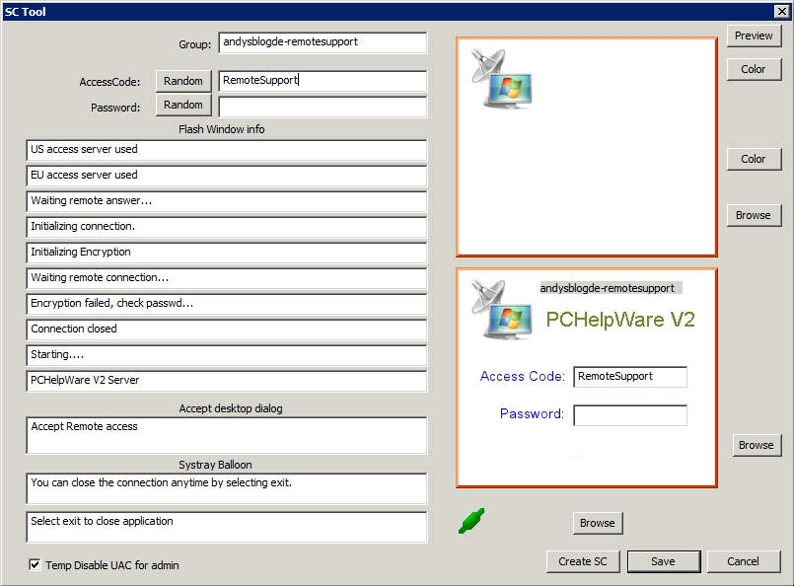Close the SC Tool window

[x=782, y=11]
